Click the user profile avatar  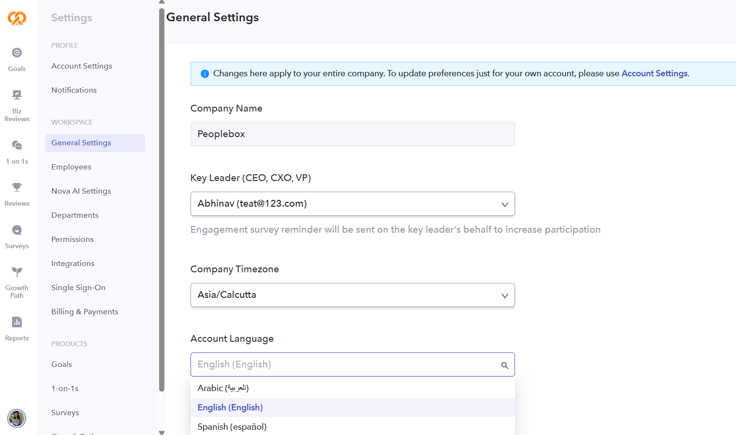(x=17, y=418)
